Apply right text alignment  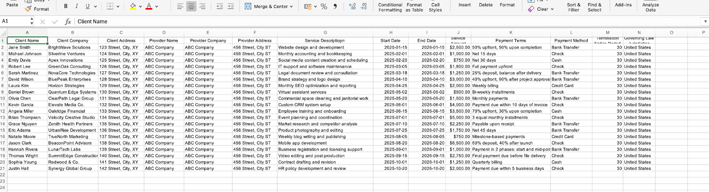203,6
